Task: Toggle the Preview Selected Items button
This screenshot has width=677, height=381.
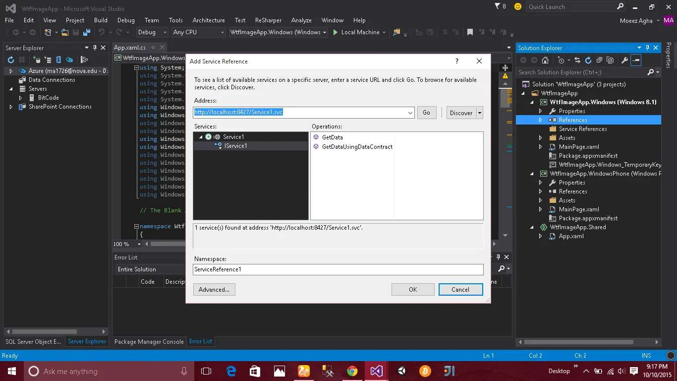Action: 636,60
